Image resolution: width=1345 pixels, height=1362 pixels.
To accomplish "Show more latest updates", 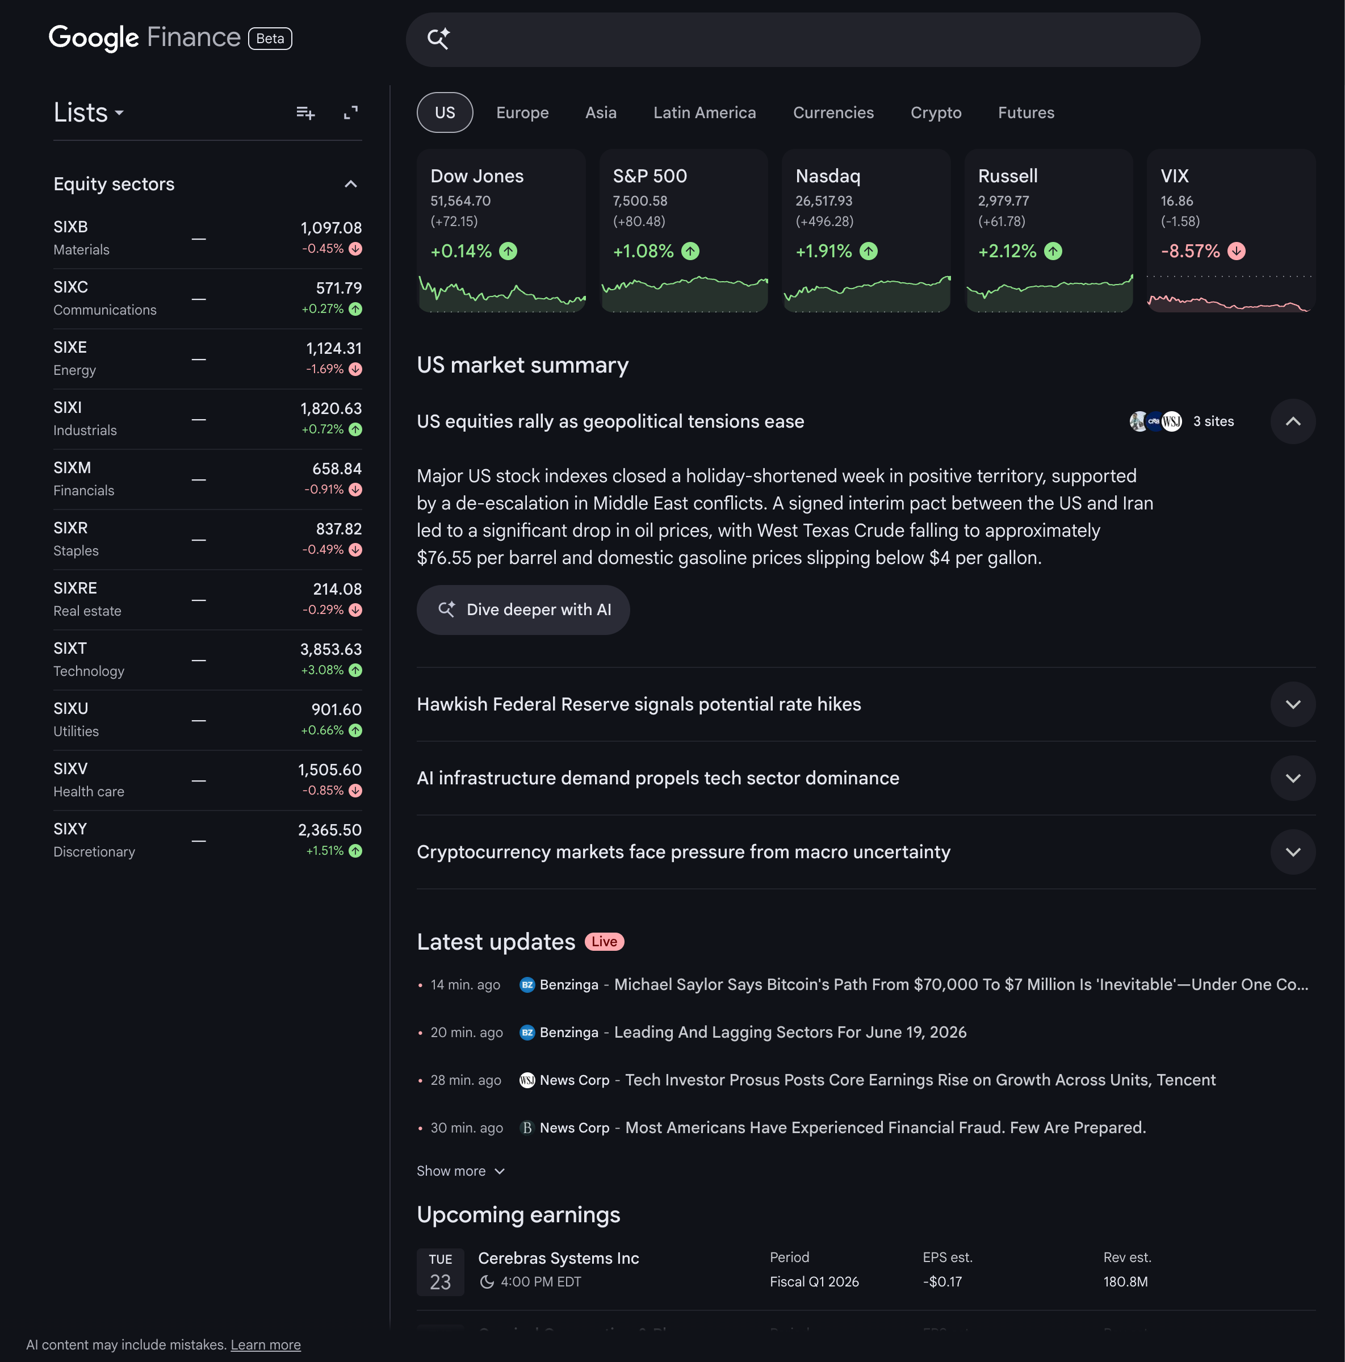I will [x=461, y=1171].
